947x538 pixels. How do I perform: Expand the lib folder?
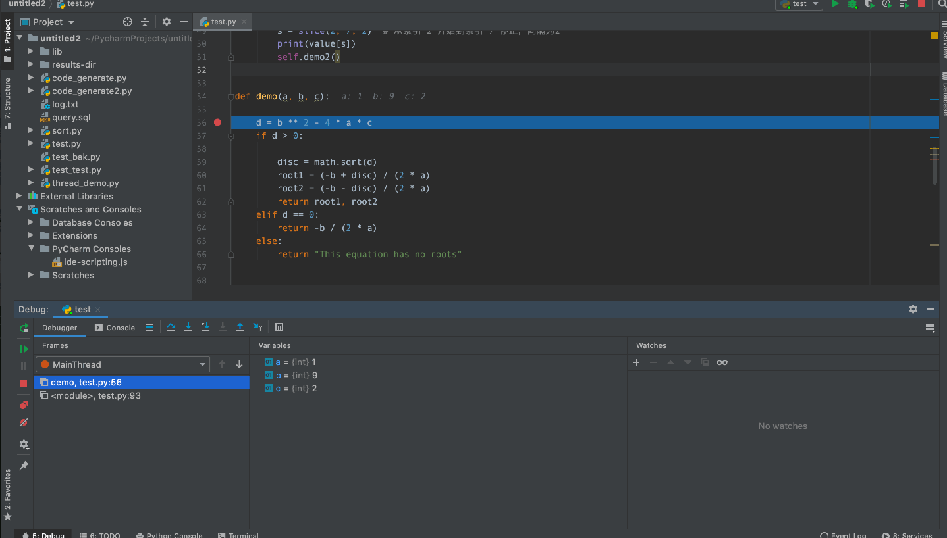coord(31,51)
